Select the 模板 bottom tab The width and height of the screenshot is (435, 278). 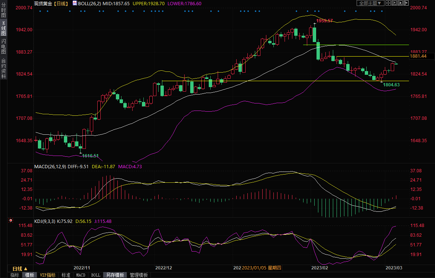[x=29, y=275]
